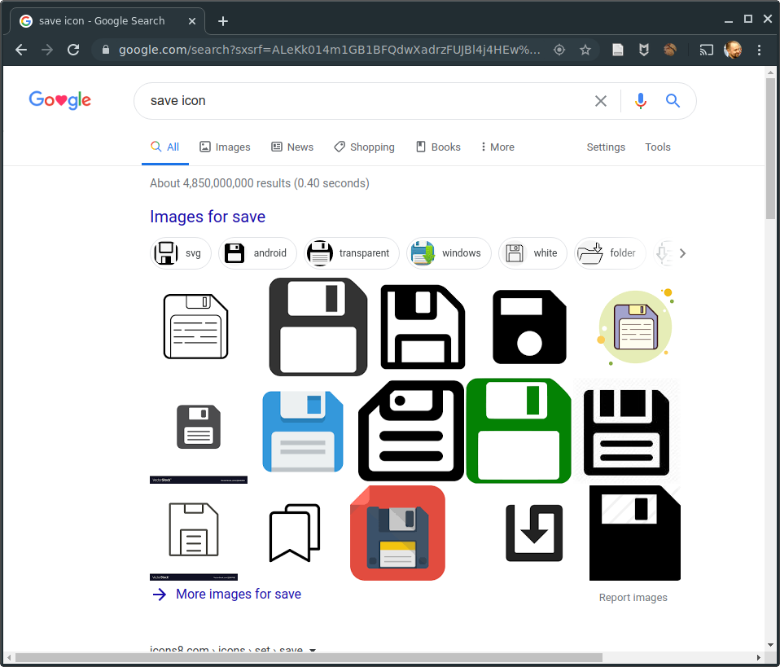Viewport: 780px width, 667px height.
Task: Open the Images for save link
Action: [208, 217]
